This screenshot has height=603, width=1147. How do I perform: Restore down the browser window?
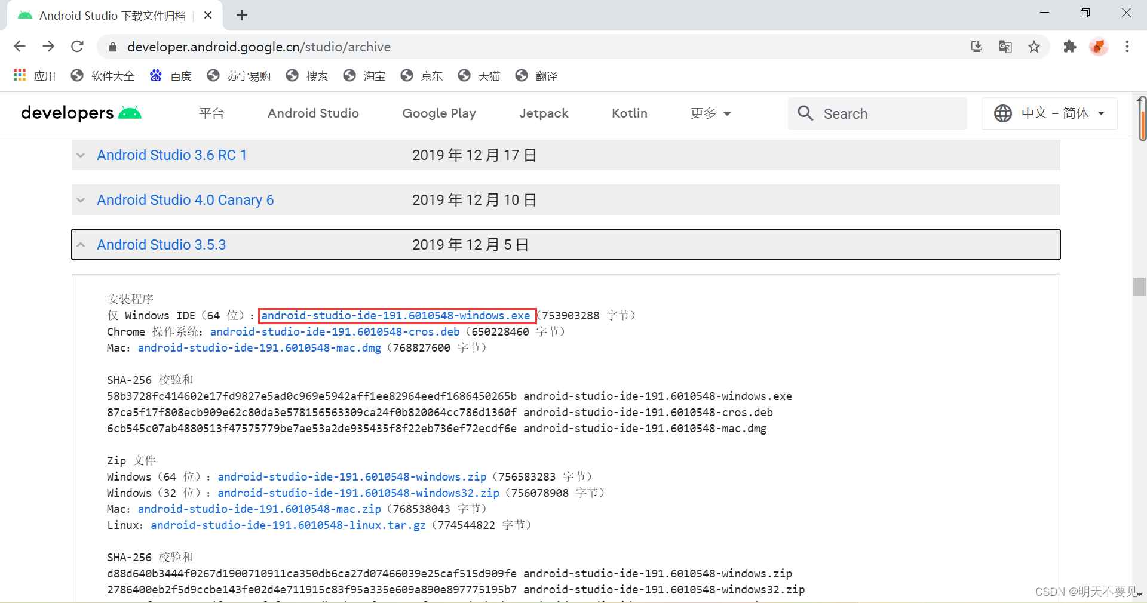click(1085, 13)
